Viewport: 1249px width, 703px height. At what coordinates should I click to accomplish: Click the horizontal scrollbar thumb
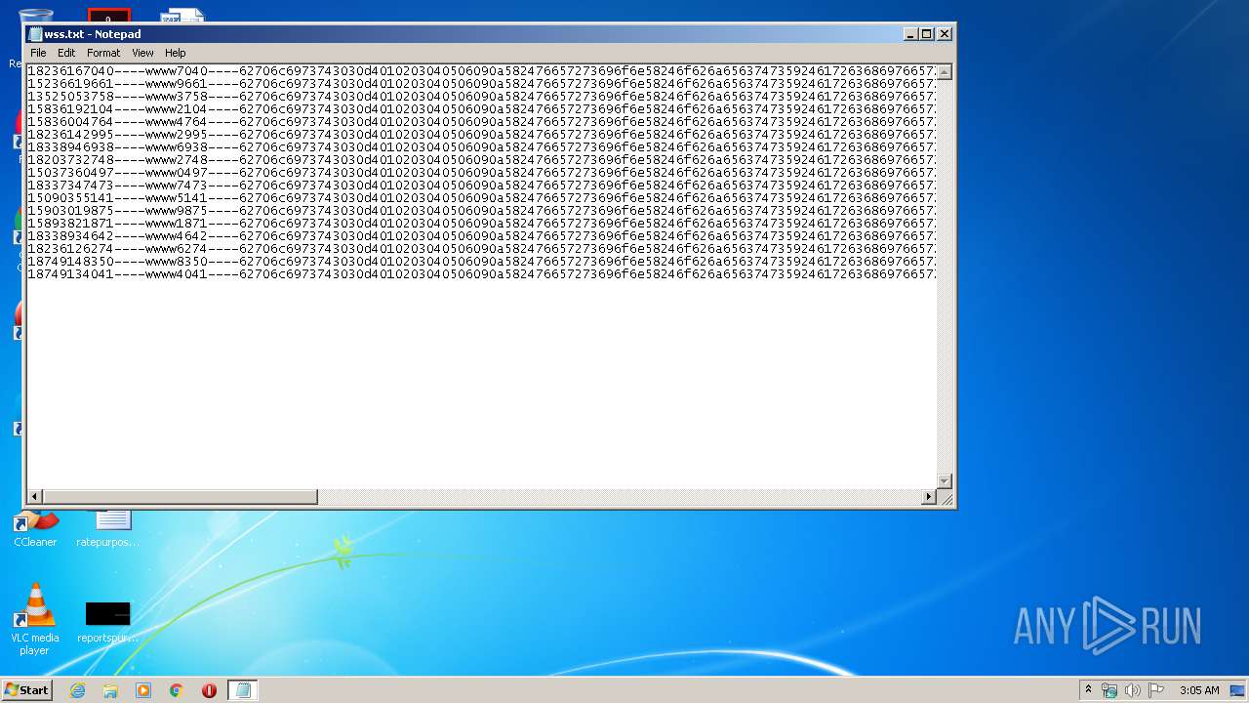[x=181, y=497]
